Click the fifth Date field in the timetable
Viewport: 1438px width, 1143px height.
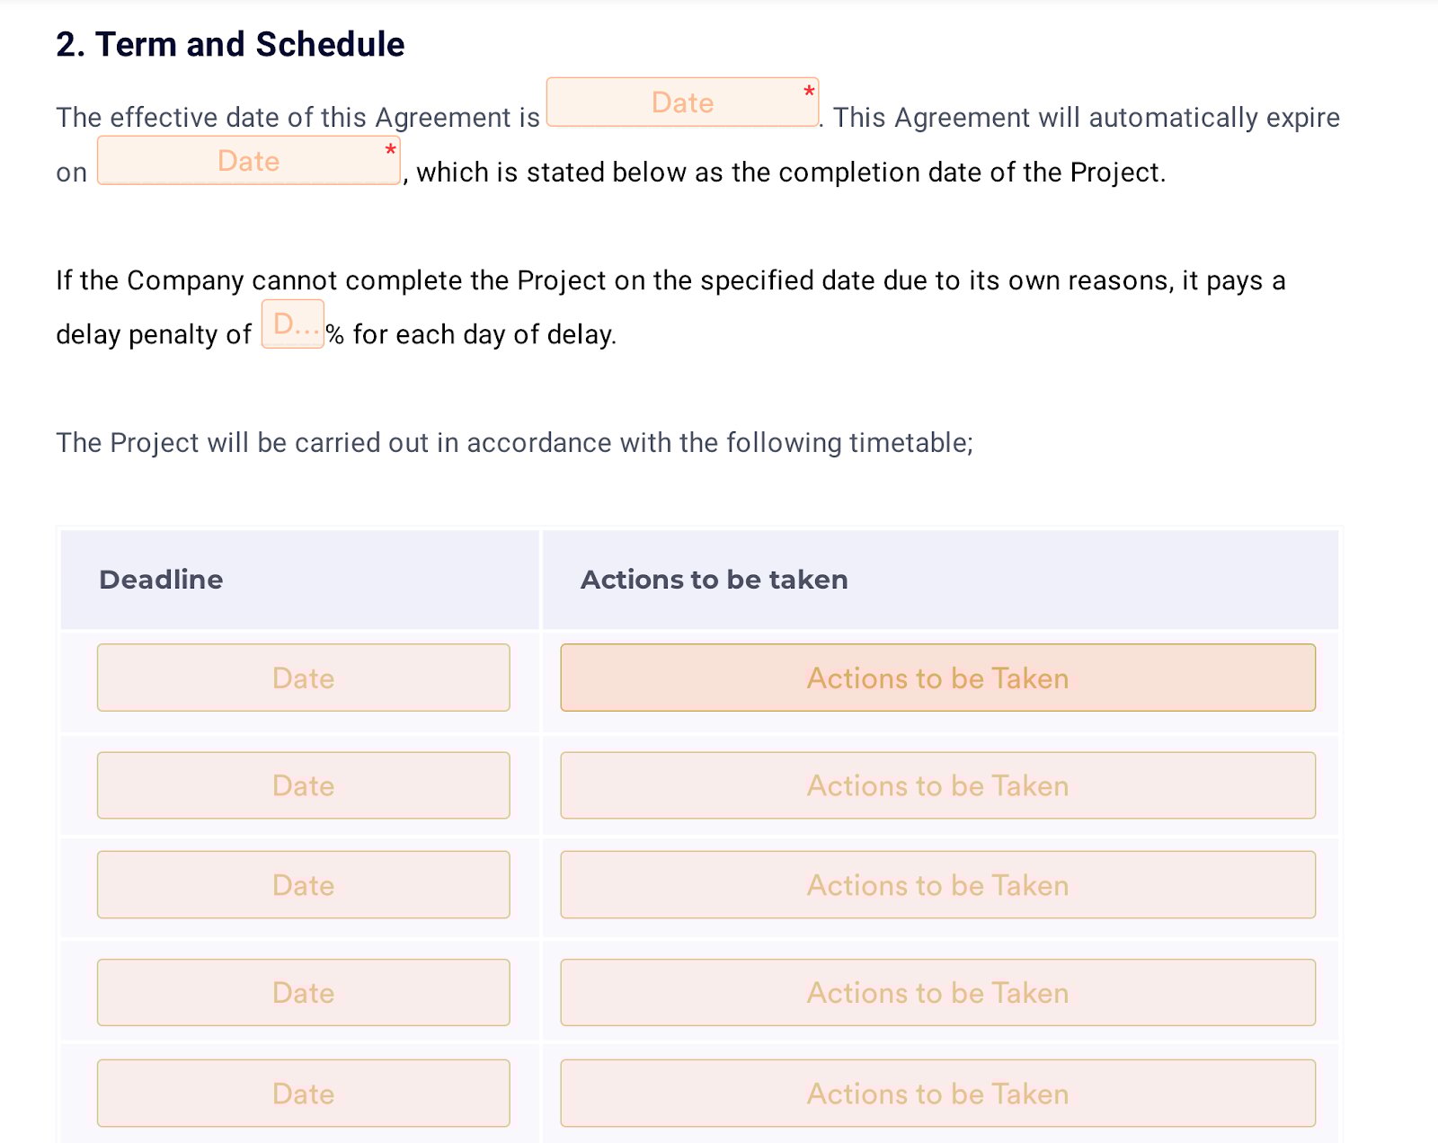tap(303, 1093)
